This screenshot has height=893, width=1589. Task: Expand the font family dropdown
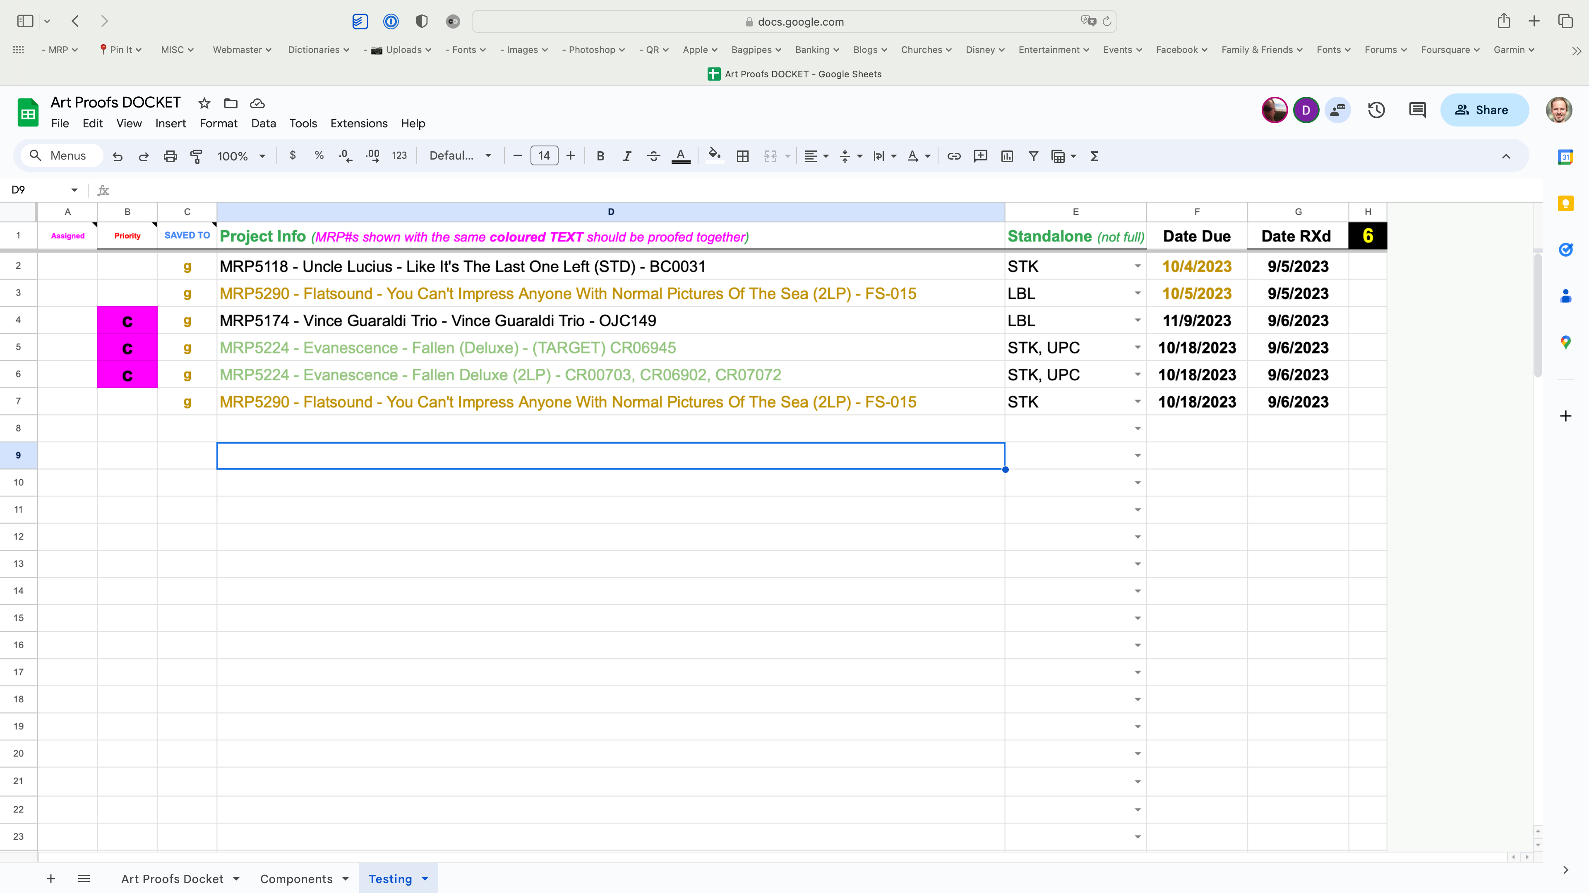460,156
